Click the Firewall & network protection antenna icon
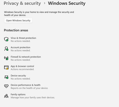119x107 pixels. coord(6,58)
